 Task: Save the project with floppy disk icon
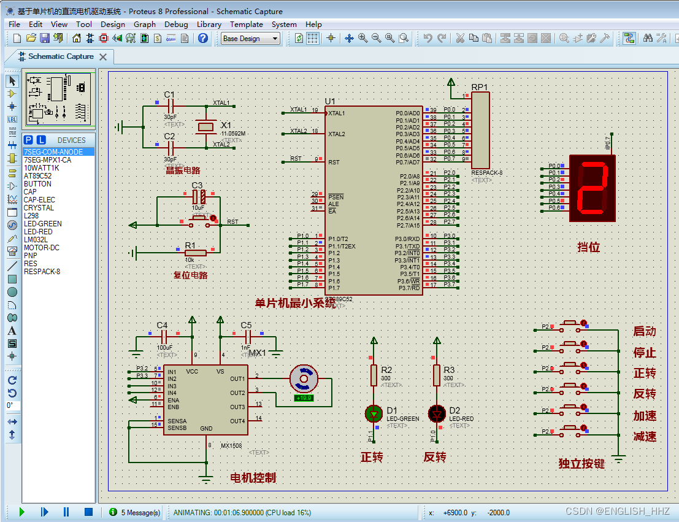[x=45, y=39]
